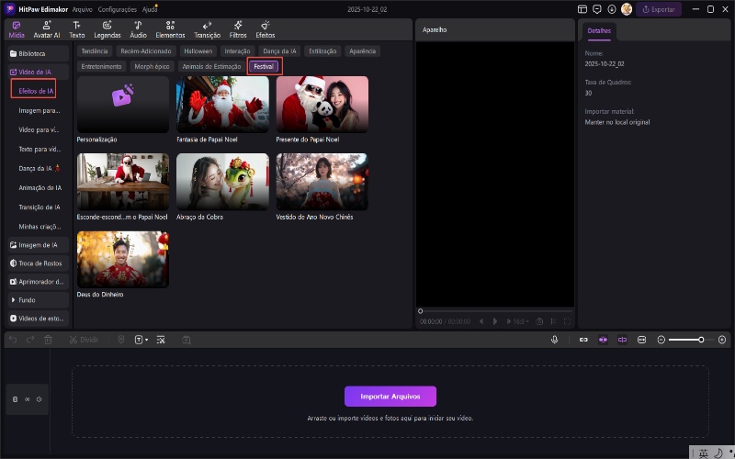Click the Importar Arquivos button
The width and height of the screenshot is (735, 459).
(390, 396)
